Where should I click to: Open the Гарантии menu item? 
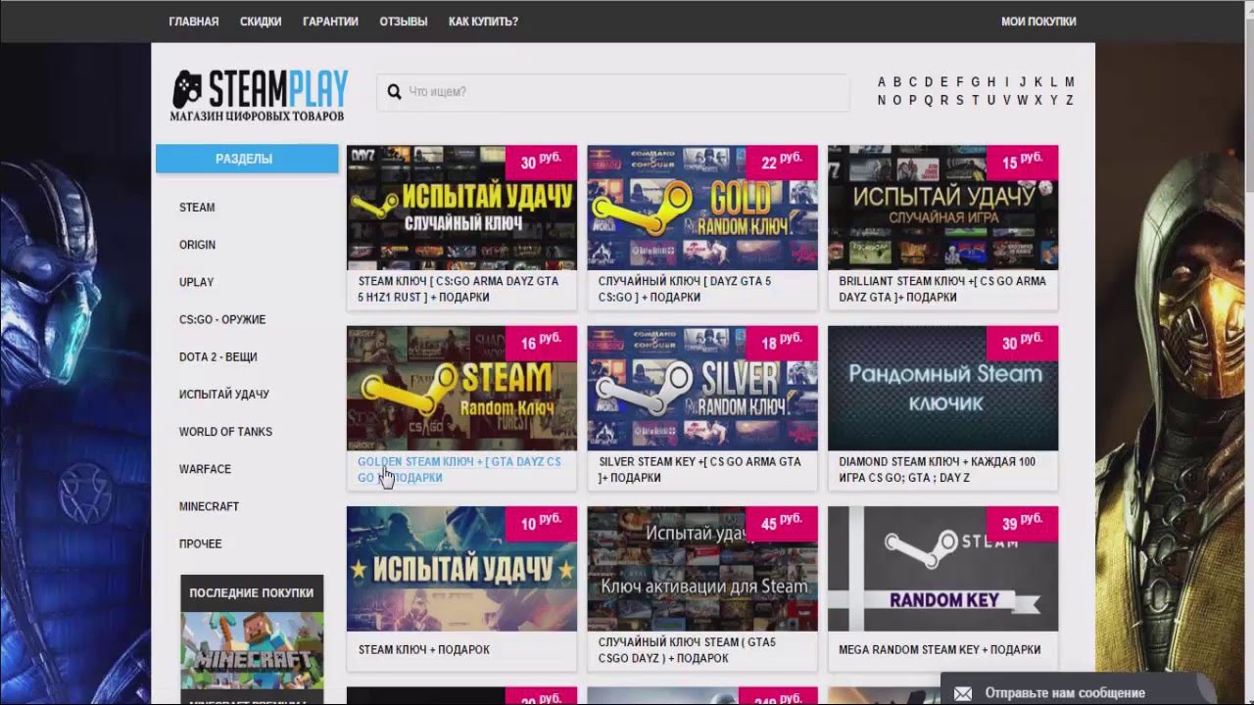tap(330, 22)
